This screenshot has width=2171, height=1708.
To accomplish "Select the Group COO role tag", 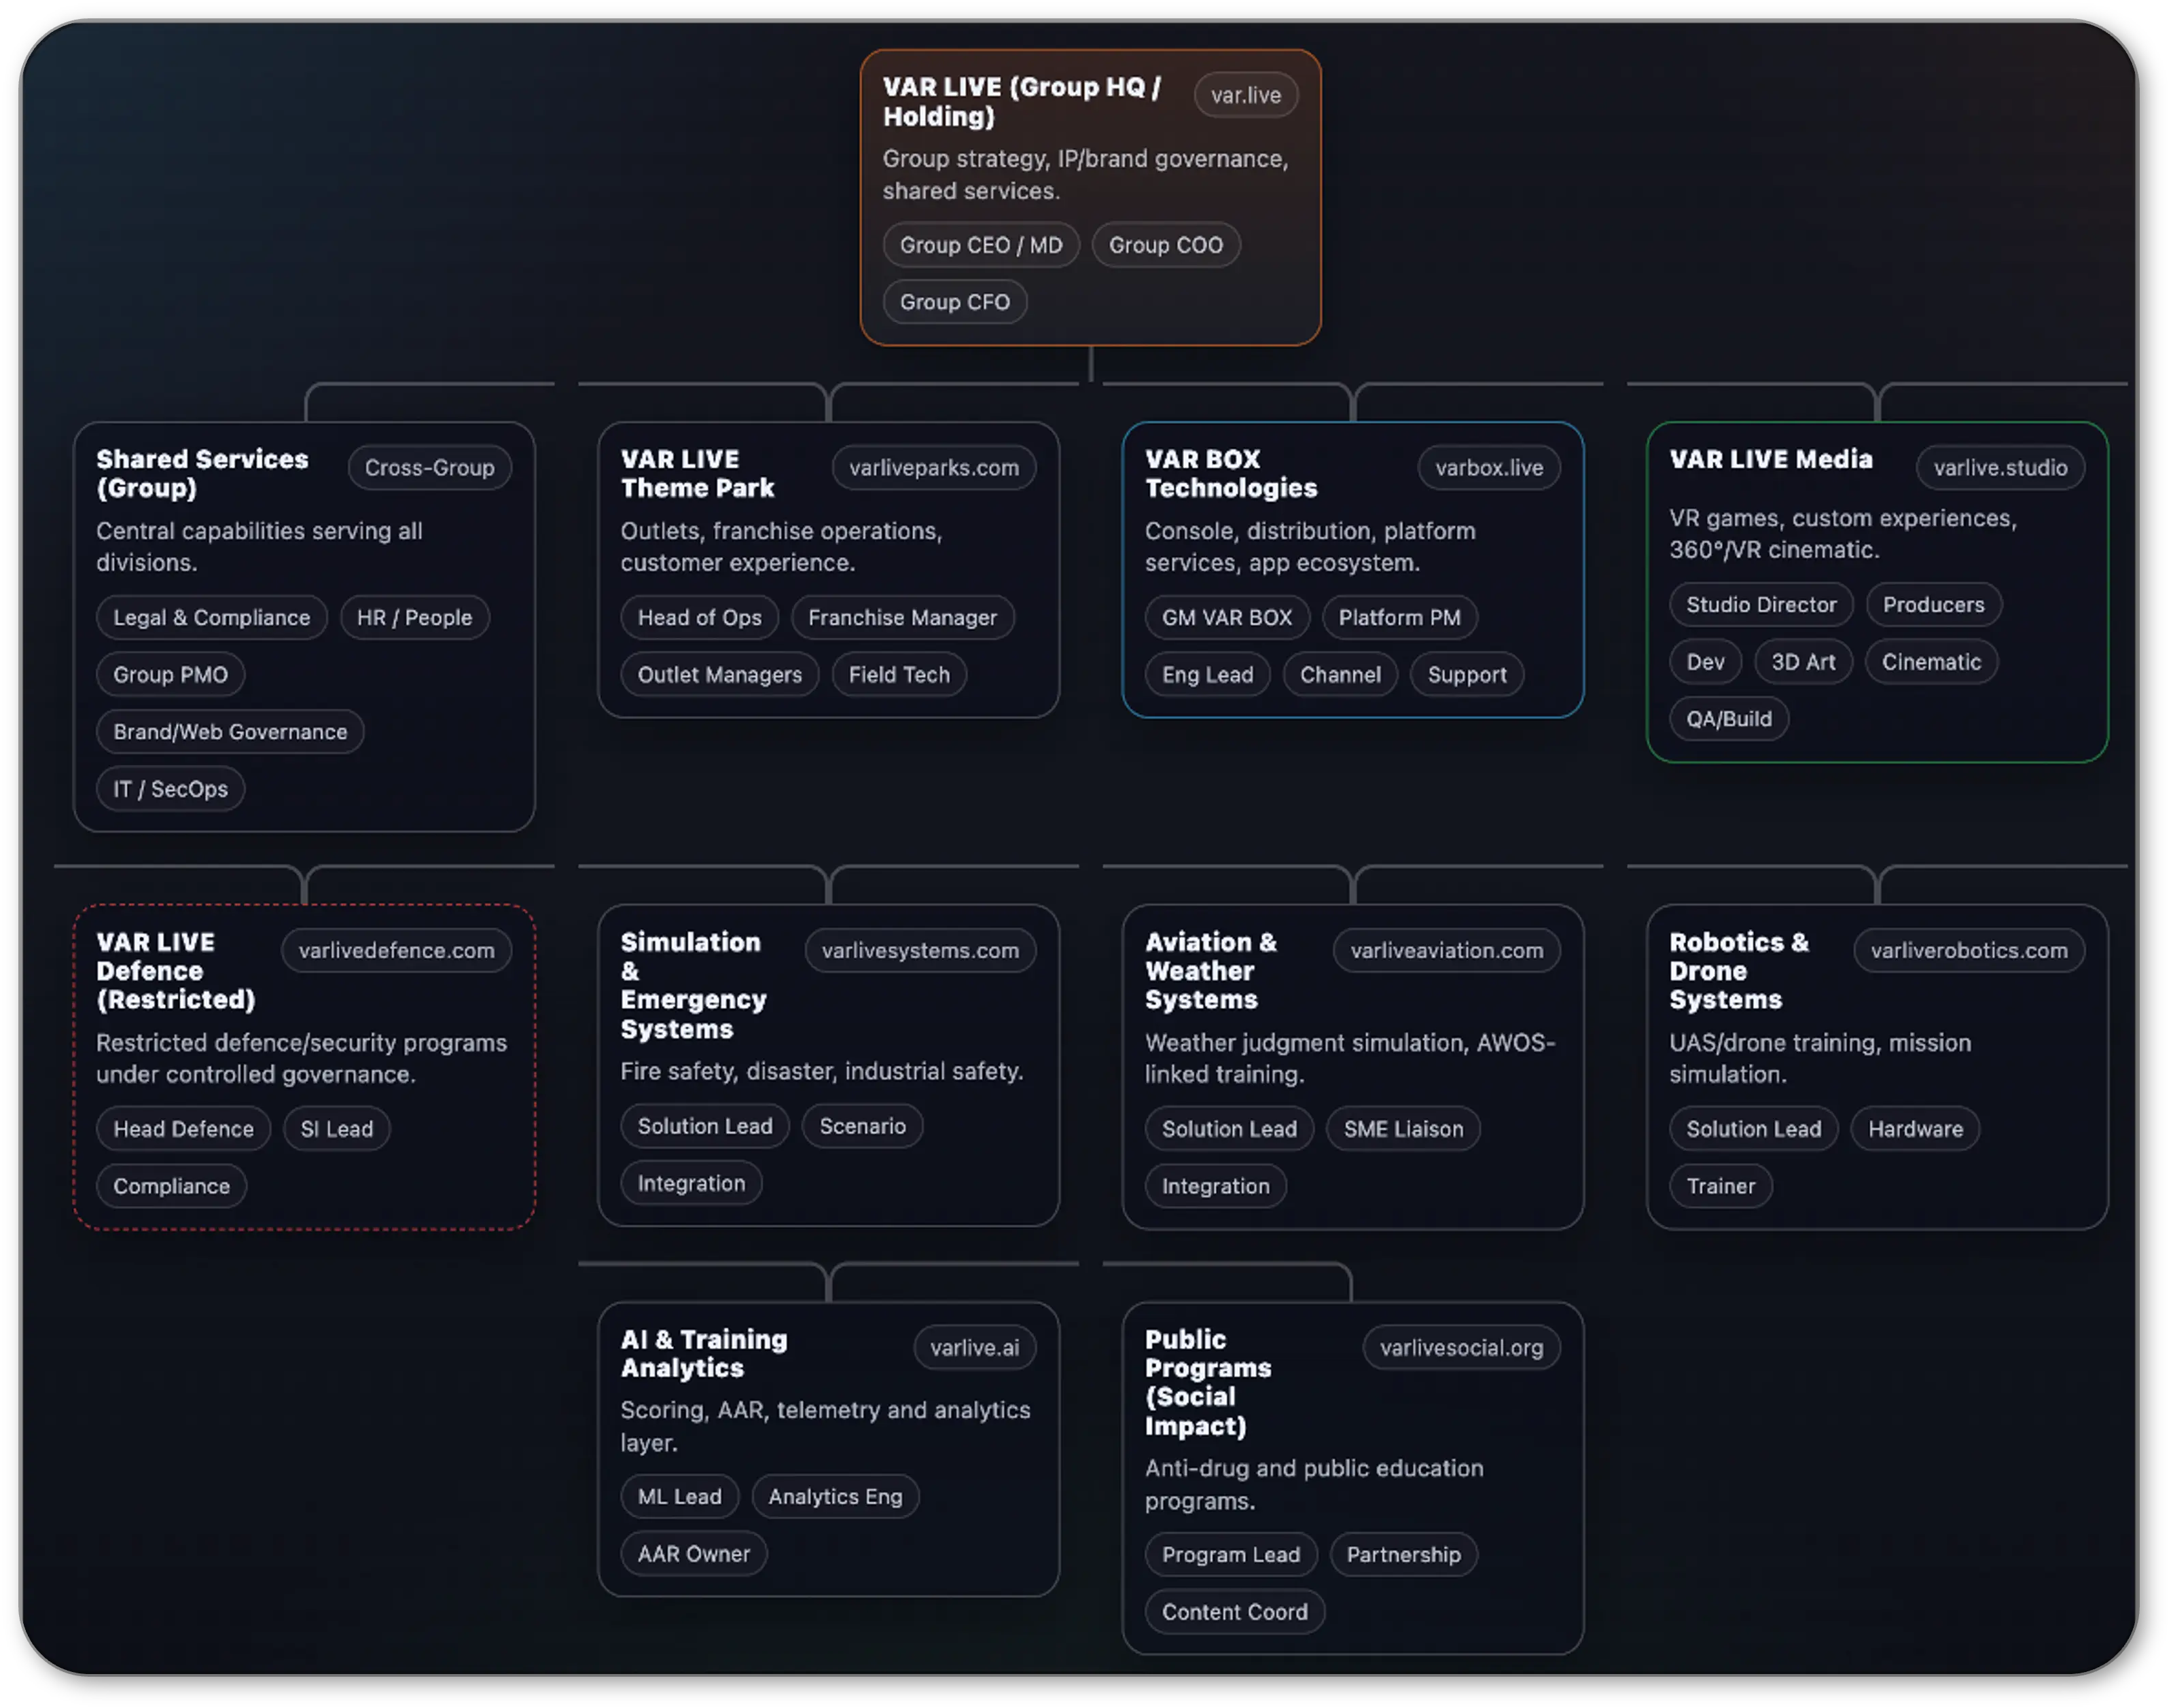I will point(1166,245).
